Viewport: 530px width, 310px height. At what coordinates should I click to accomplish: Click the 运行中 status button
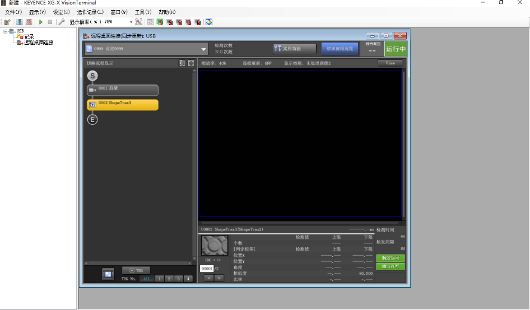tap(396, 49)
